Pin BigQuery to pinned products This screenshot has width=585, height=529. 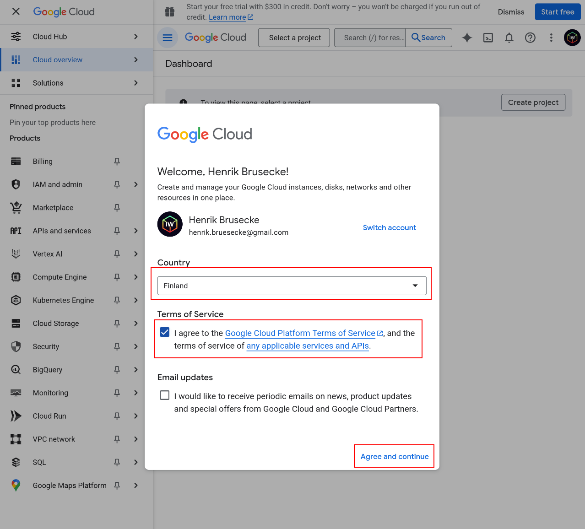pyautogui.click(x=117, y=369)
